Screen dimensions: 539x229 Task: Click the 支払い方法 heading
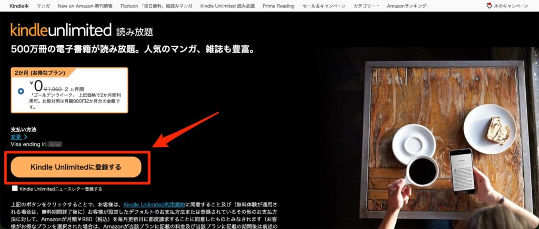click(24, 130)
